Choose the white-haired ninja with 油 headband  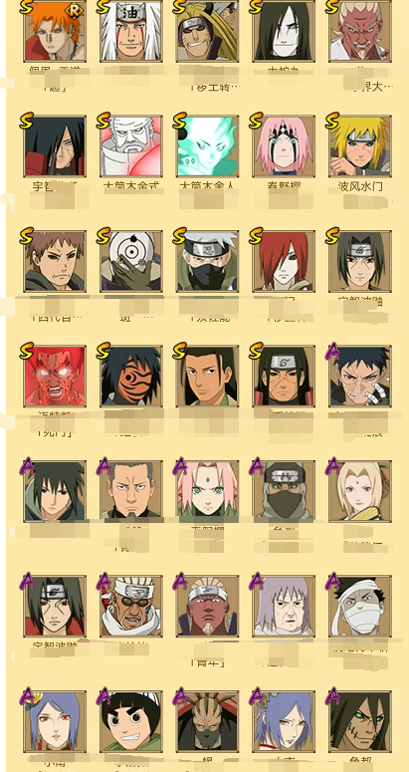(x=130, y=31)
